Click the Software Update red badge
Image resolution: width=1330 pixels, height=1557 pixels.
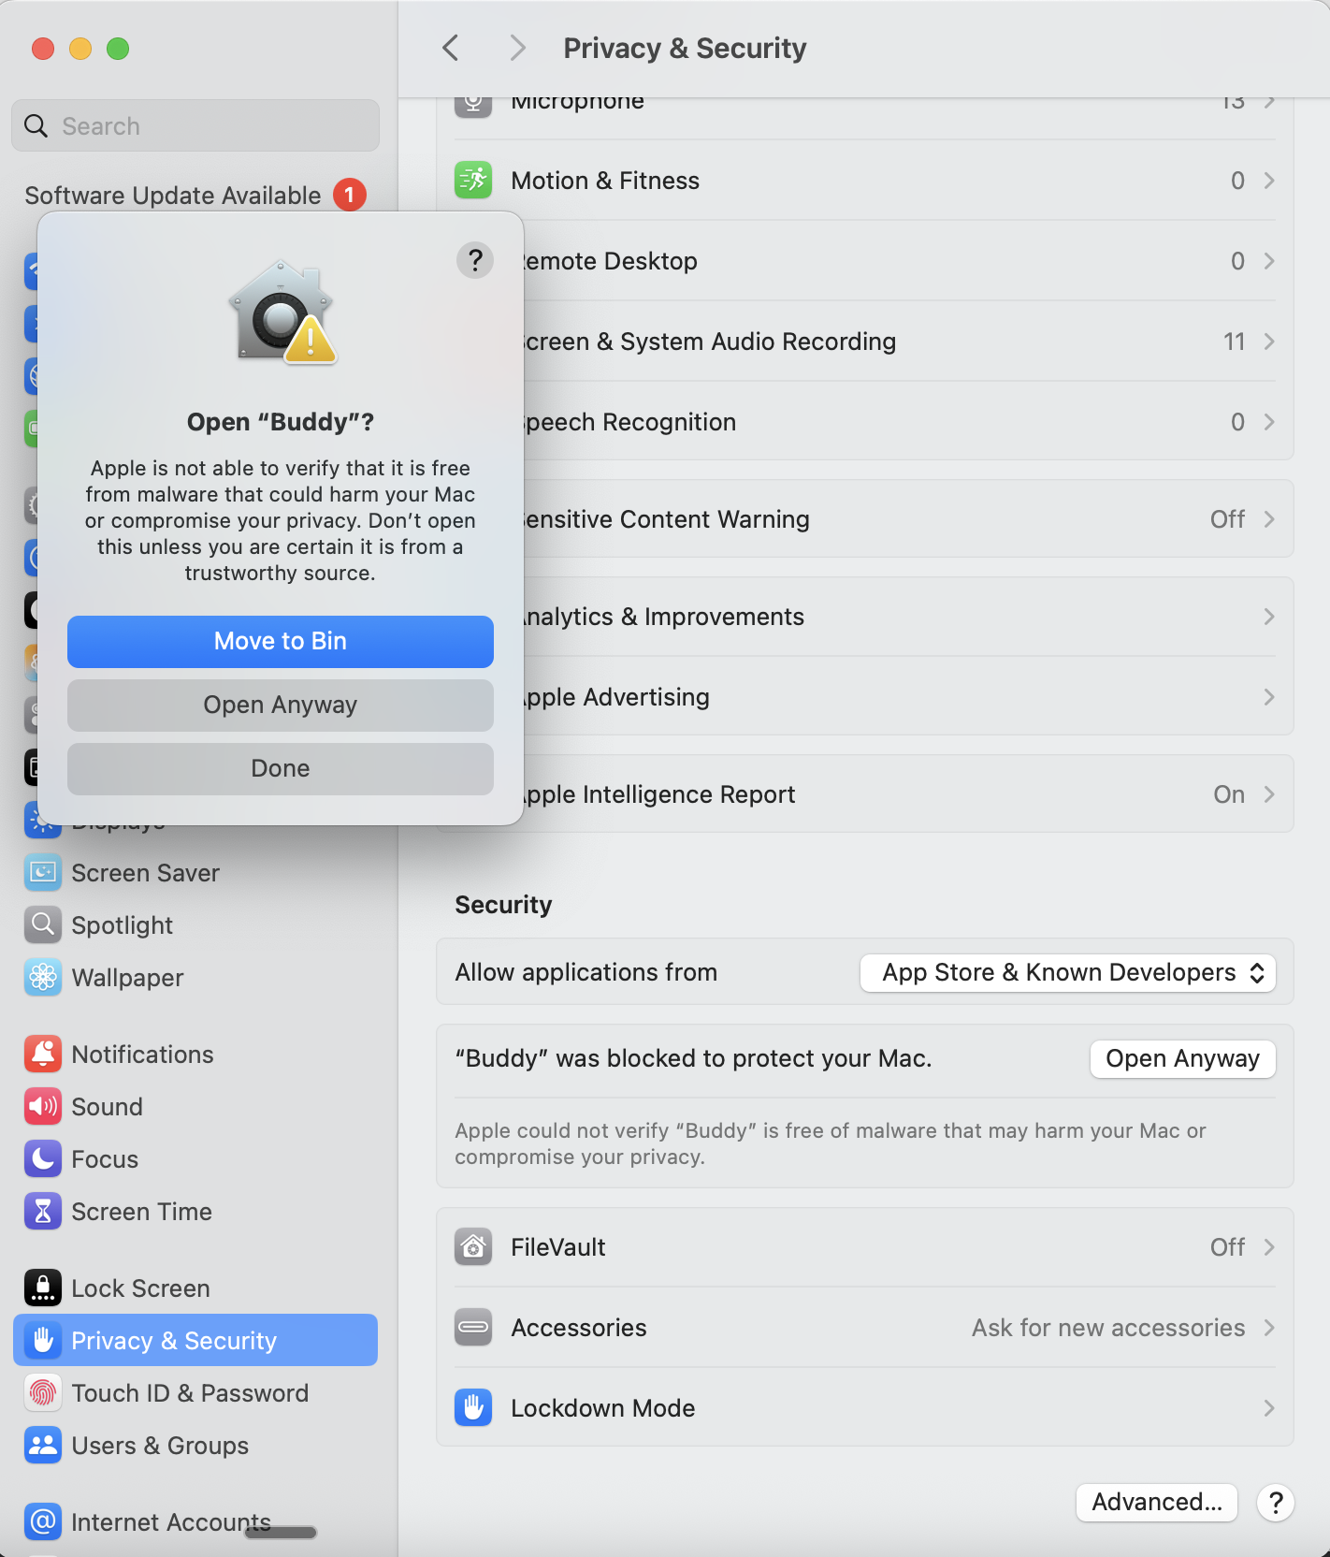tap(350, 195)
